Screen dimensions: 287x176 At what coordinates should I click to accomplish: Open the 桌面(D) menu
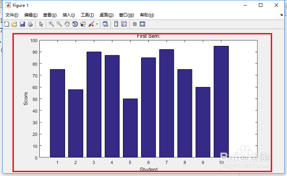(107, 15)
